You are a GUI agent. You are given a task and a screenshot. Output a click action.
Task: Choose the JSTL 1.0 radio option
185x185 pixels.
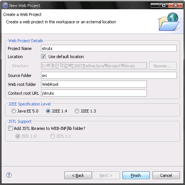click(18, 136)
